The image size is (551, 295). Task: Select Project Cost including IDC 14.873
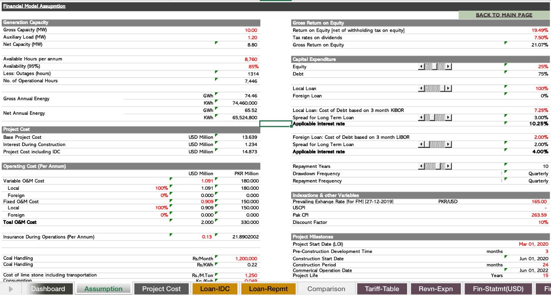[250, 152]
